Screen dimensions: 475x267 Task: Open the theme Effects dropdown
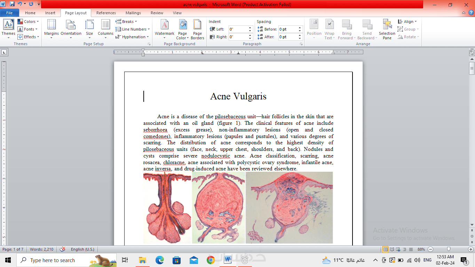point(28,37)
